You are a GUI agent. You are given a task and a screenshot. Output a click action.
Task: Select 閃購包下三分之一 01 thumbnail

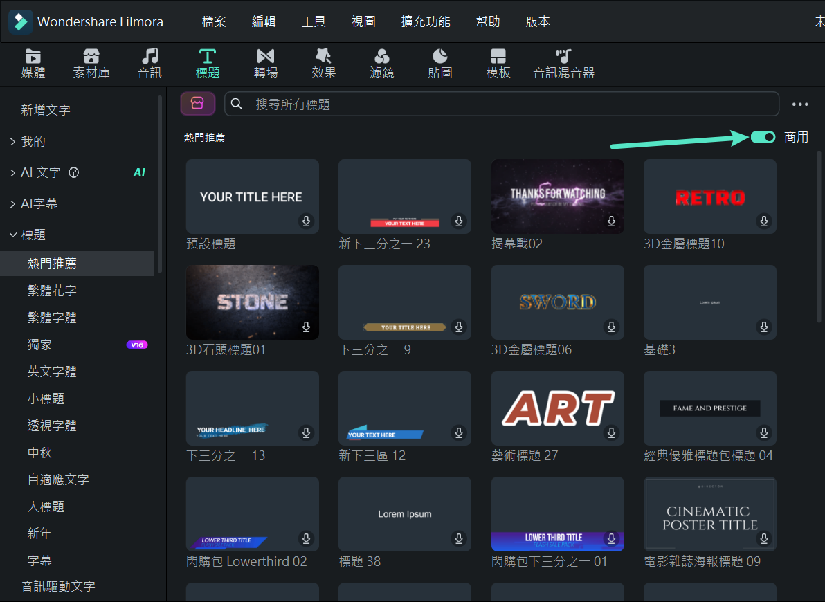point(558,514)
